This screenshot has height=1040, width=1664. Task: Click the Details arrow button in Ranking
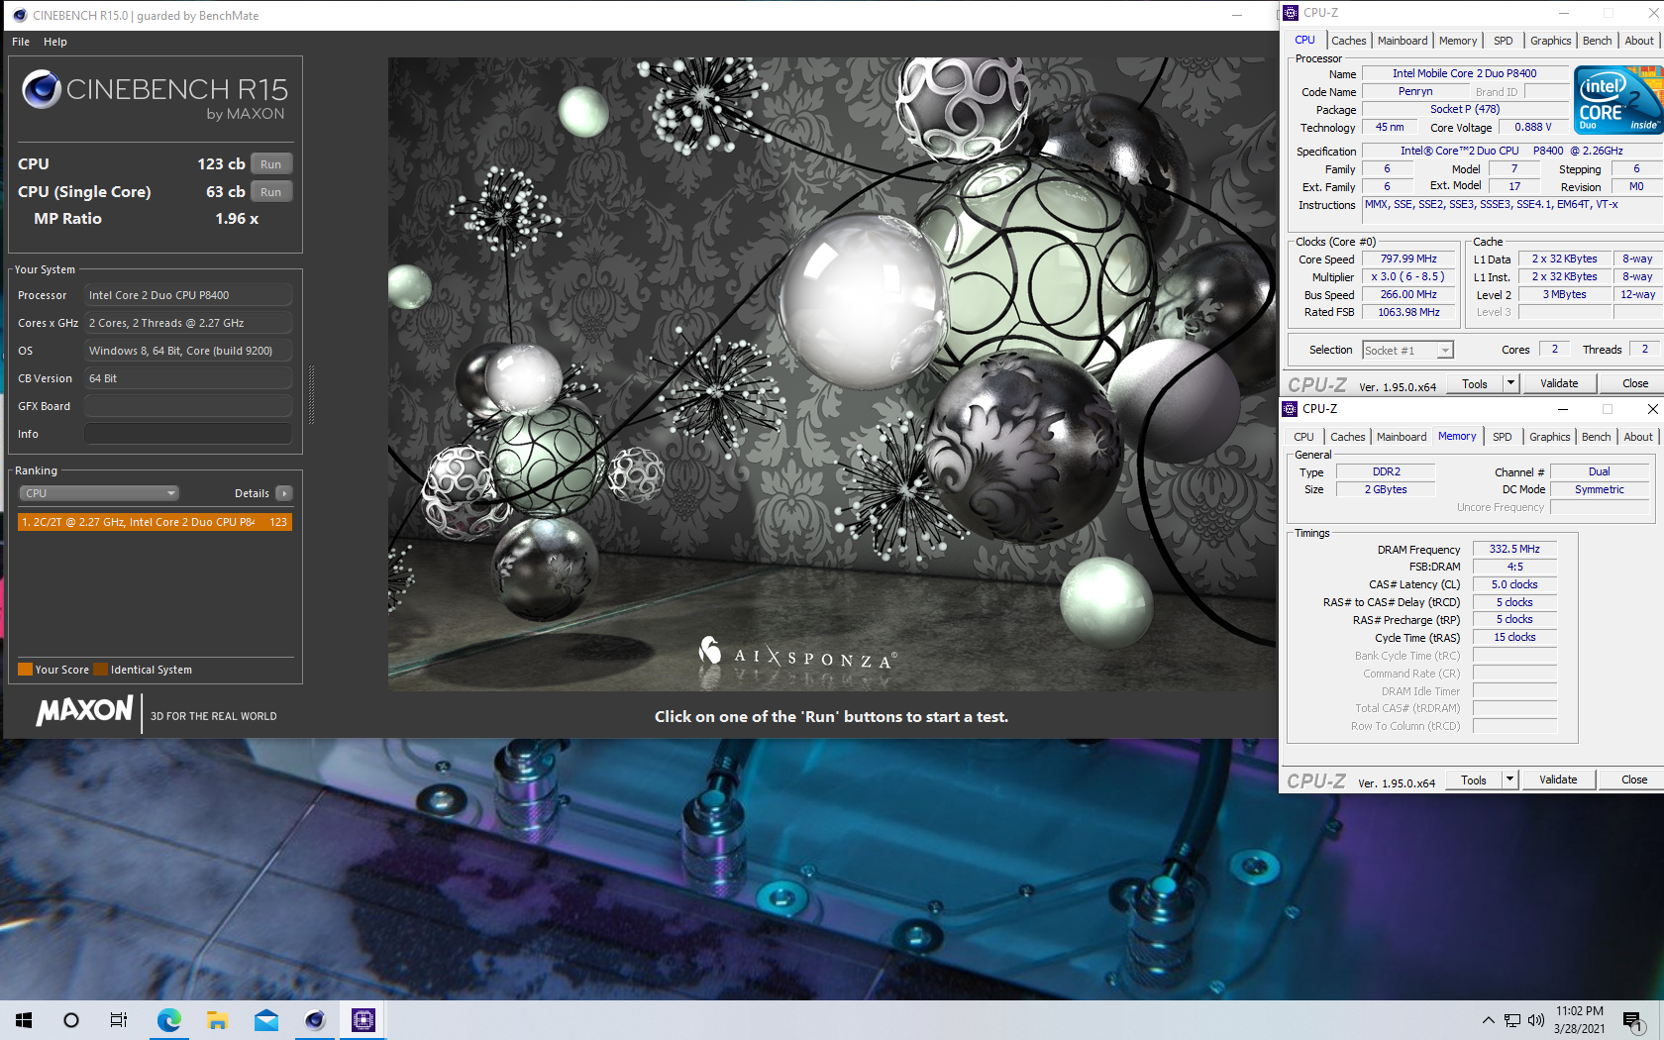284,493
